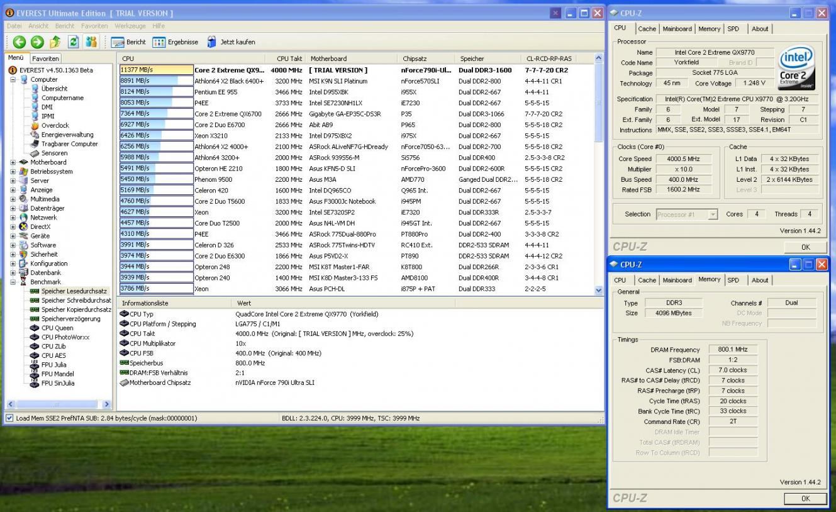The image size is (836, 512).
Task: Open the Werkzeuge menu
Action: point(130,26)
